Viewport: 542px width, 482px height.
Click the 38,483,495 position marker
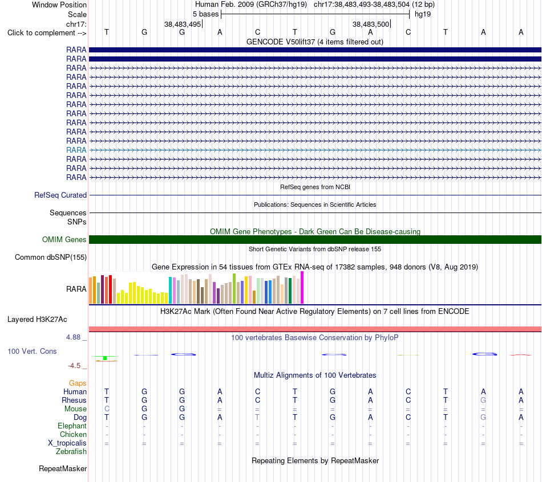(x=183, y=24)
